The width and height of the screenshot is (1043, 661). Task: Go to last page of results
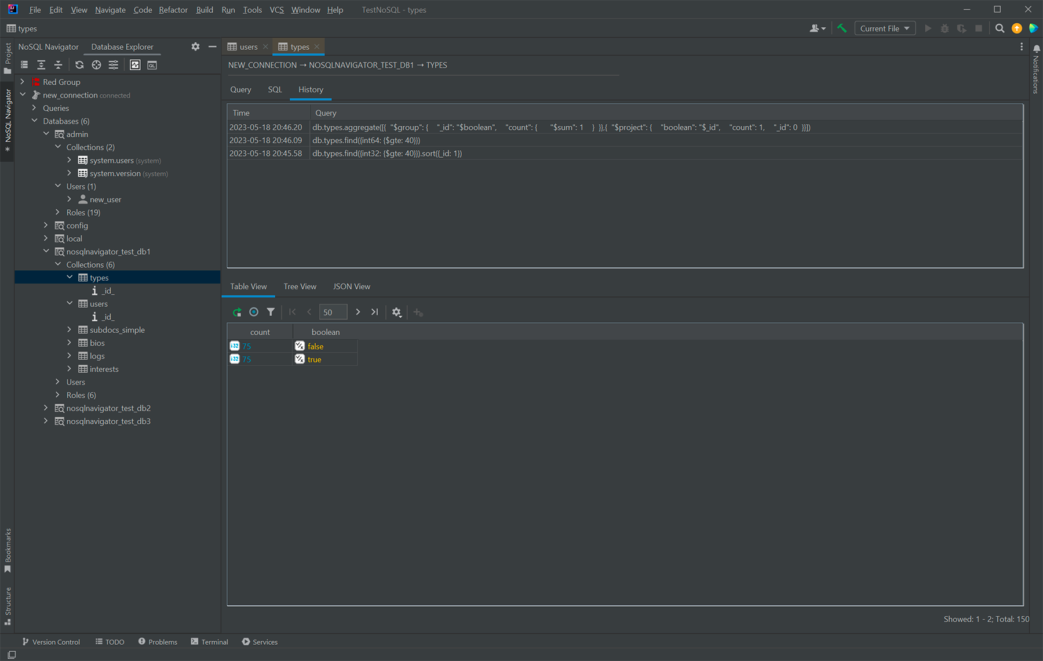(x=375, y=312)
